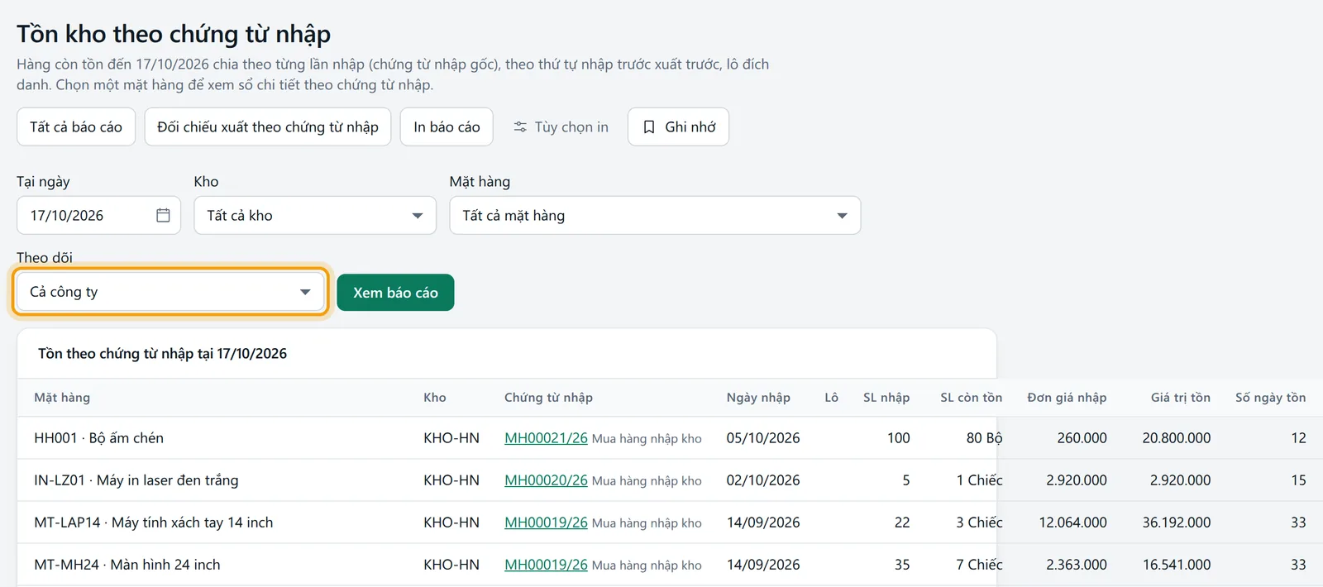1323x587 pixels.
Task: Click the Tất cả báo cáo button
Action: (76, 127)
